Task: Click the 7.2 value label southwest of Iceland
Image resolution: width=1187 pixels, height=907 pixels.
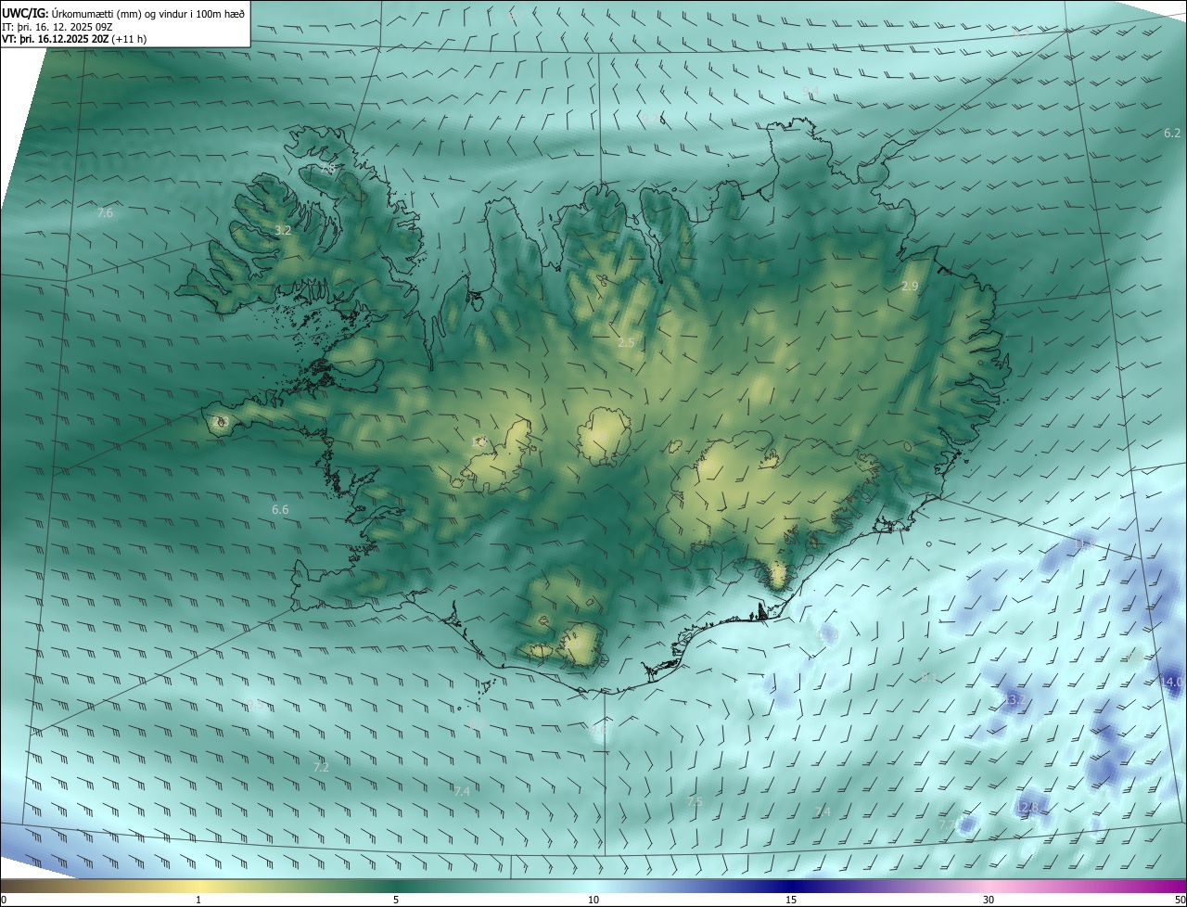Action: tap(321, 768)
